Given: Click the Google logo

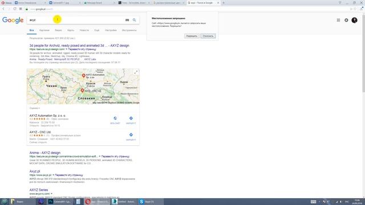Looking at the screenshot, I should [x=13, y=20].
